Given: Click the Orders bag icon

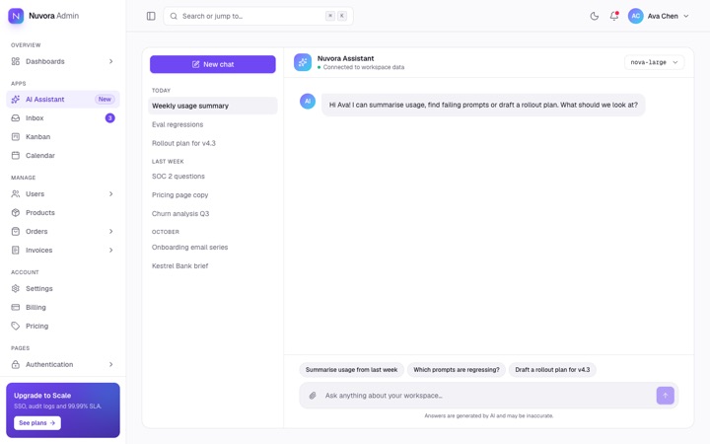Looking at the screenshot, I should [x=16, y=231].
